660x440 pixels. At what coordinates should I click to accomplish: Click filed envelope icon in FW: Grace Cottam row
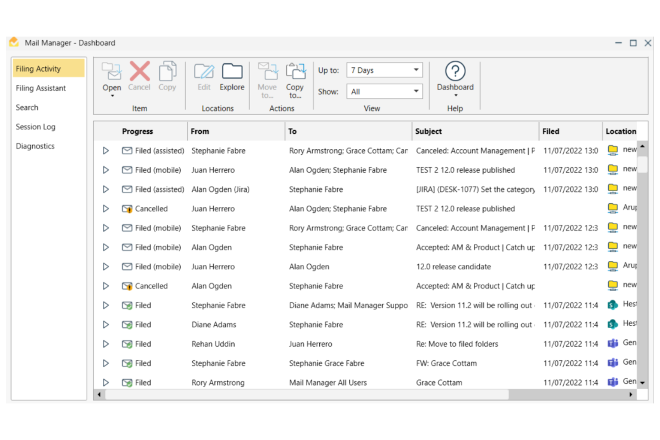pos(127,363)
